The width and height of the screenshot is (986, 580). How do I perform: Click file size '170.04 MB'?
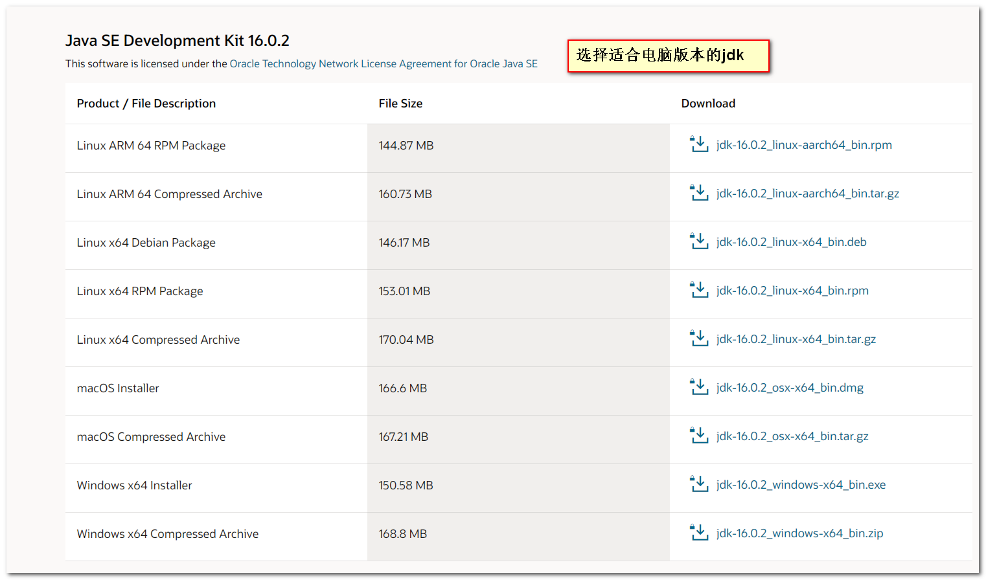[x=406, y=340]
